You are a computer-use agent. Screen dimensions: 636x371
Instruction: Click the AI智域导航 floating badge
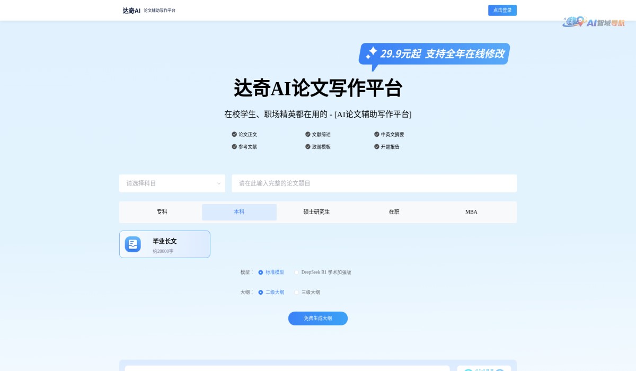coord(595,23)
